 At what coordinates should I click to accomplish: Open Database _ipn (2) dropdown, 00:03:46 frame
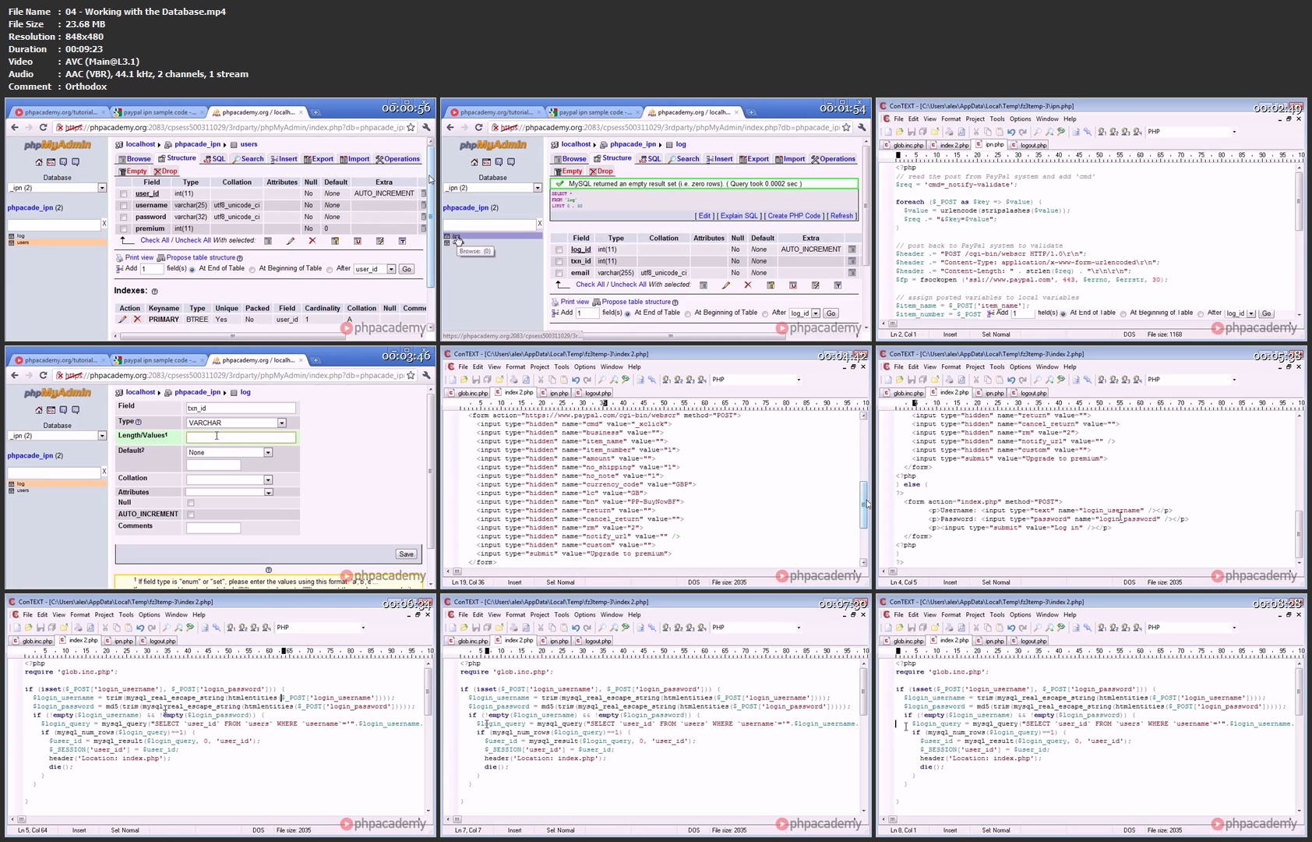(x=57, y=436)
